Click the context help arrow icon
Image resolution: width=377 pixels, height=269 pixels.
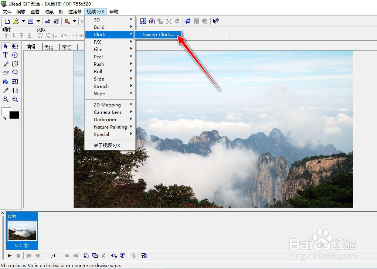[x=216, y=21]
